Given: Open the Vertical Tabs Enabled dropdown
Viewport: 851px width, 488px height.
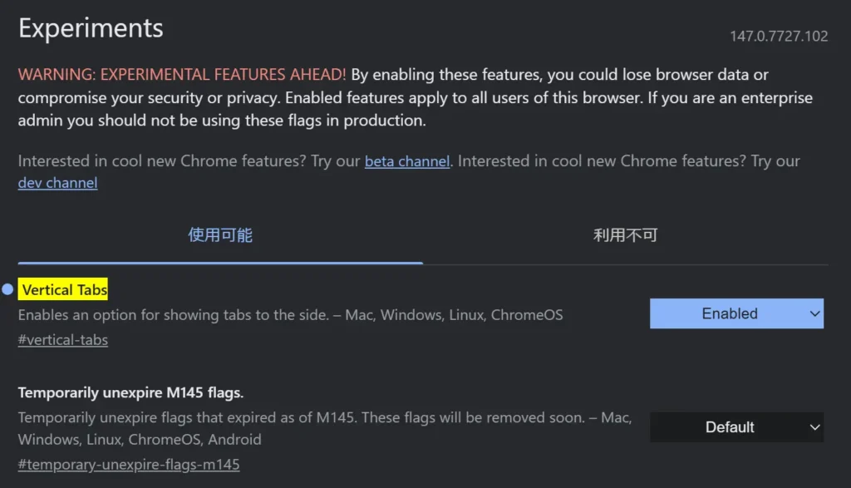Looking at the screenshot, I should tap(736, 313).
